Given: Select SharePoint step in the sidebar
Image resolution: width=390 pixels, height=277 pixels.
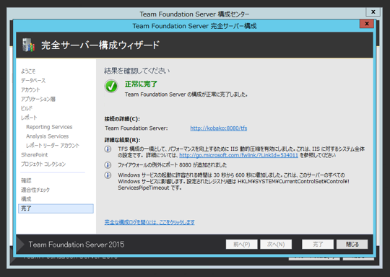Looking at the screenshot, I should click(35, 155).
